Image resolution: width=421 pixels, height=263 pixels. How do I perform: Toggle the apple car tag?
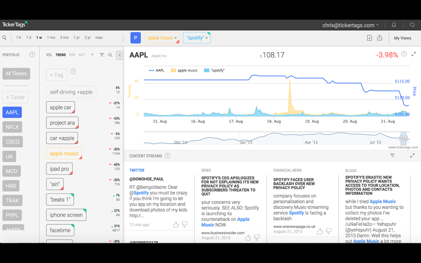pyautogui.click(x=60, y=107)
